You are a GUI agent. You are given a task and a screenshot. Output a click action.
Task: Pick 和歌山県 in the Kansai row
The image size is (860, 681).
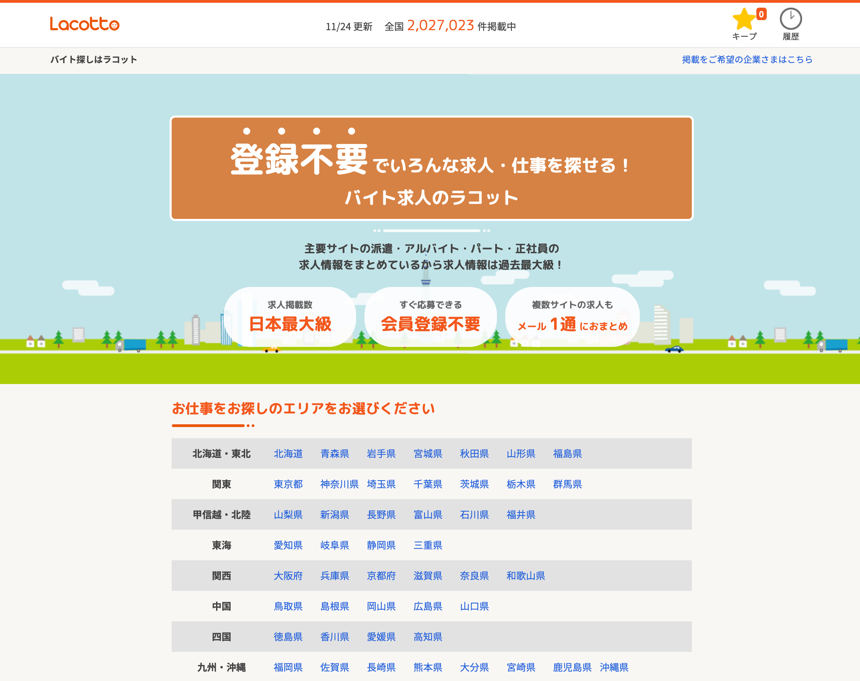click(525, 576)
